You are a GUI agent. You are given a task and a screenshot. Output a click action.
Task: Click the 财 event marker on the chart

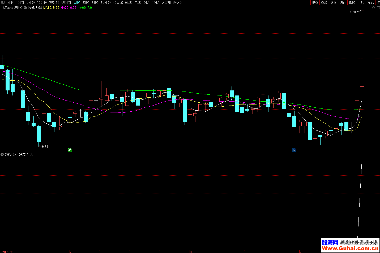tap(294, 150)
